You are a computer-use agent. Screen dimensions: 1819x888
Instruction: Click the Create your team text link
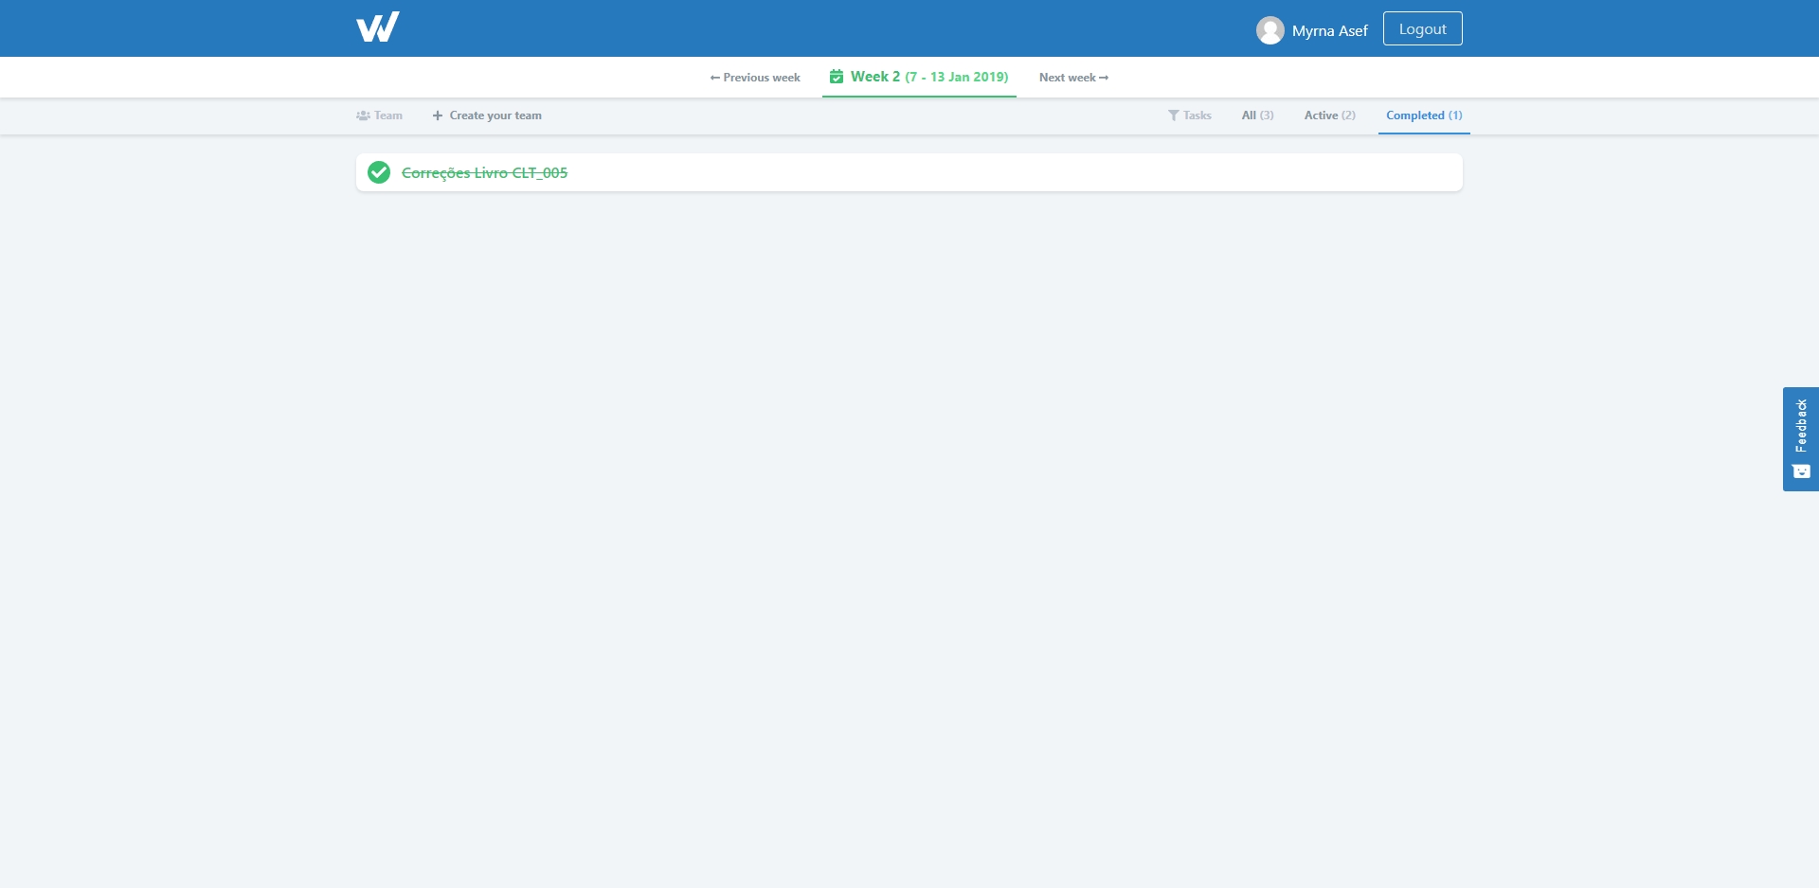(x=495, y=115)
